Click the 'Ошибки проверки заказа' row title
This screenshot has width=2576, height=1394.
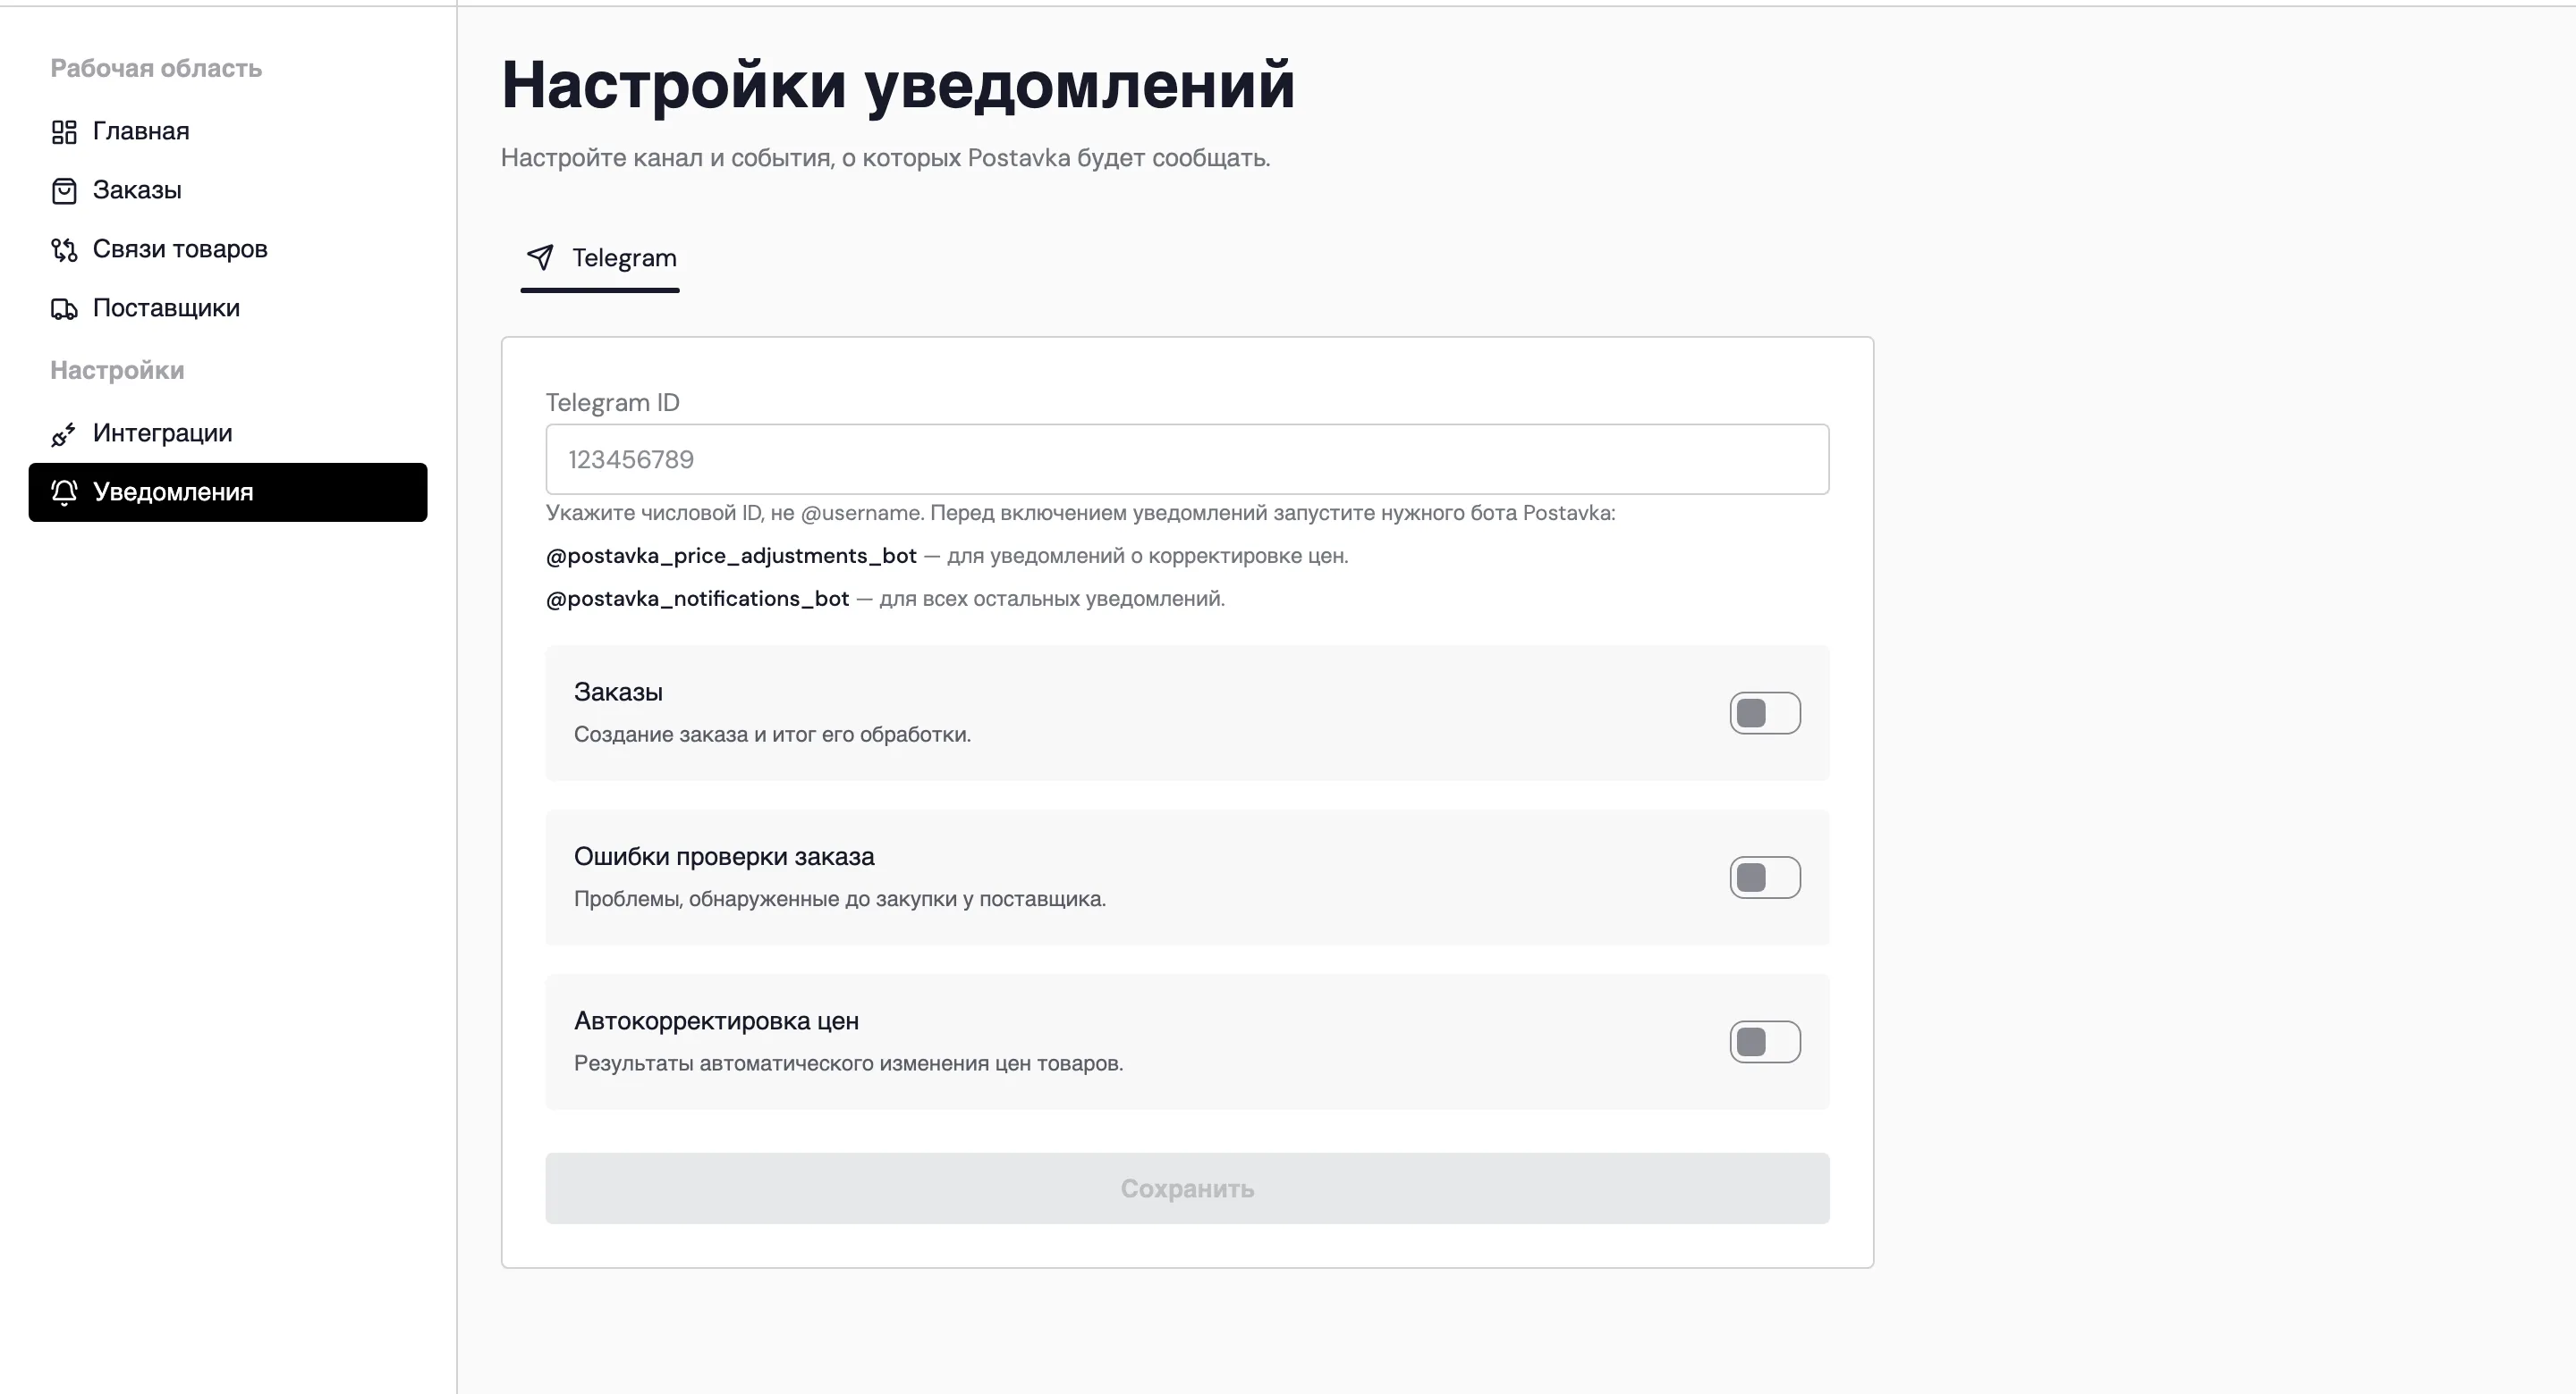[x=724, y=857]
